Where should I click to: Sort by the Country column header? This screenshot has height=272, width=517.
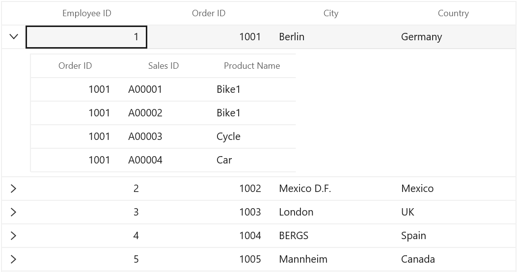(x=453, y=13)
